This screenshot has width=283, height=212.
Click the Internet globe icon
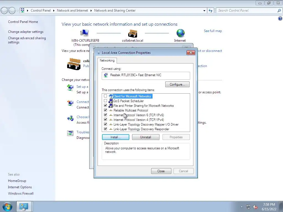(180, 33)
